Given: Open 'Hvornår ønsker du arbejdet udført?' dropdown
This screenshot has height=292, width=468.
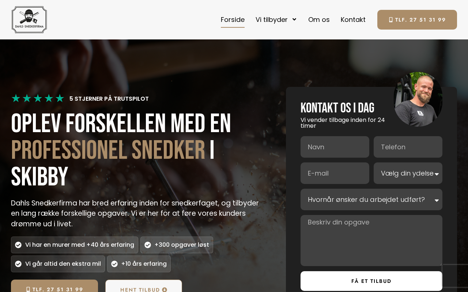Looking at the screenshot, I should click(x=371, y=200).
